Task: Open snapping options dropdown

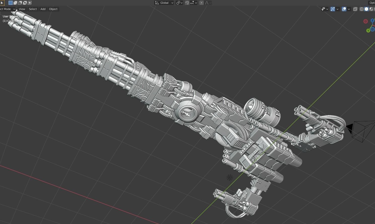Action: (x=193, y=3)
